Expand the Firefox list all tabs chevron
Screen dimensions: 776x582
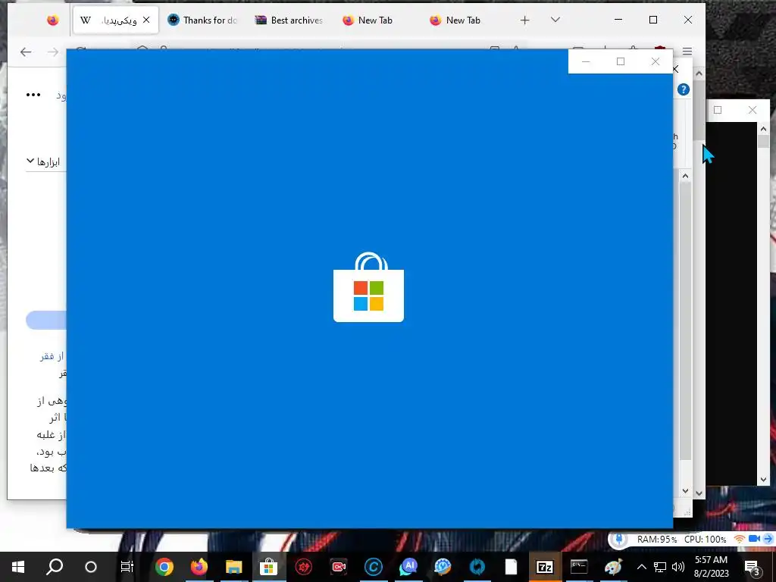coord(555,20)
